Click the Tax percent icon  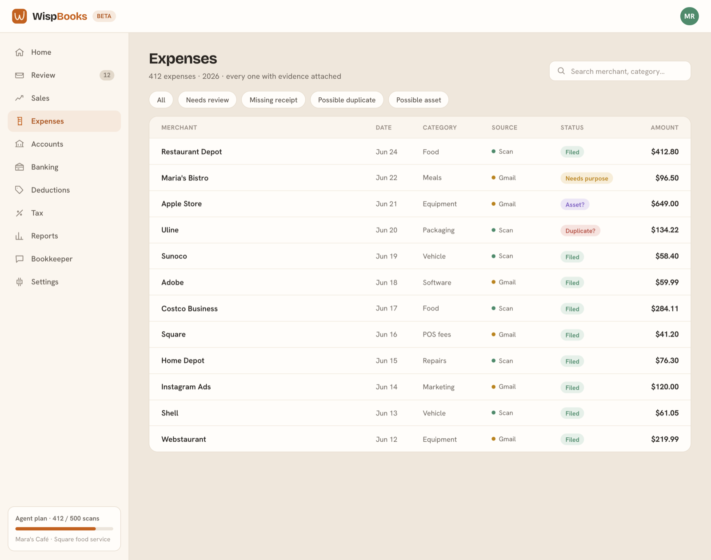(x=20, y=213)
